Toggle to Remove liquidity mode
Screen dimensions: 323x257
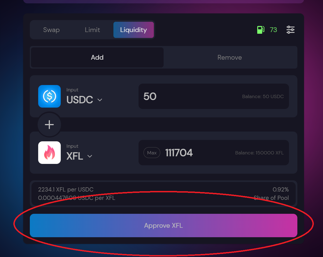click(x=229, y=57)
